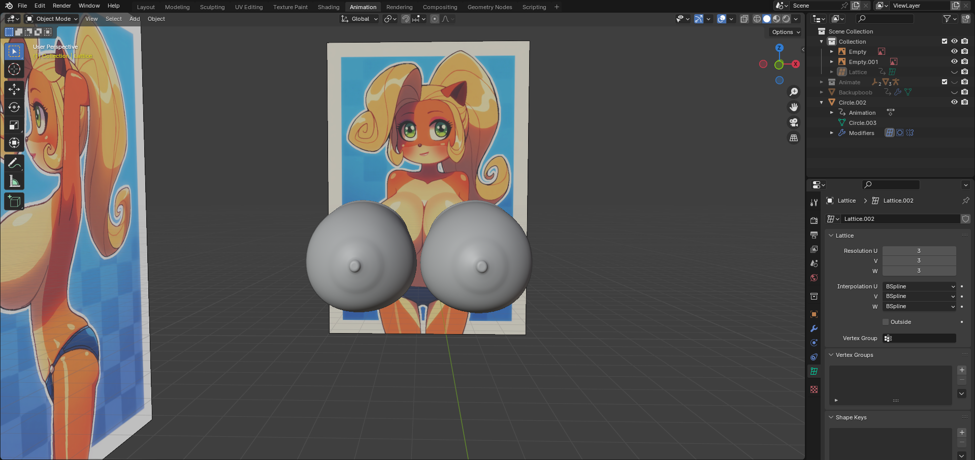Open the Global transform orientation dropdown

point(360,19)
